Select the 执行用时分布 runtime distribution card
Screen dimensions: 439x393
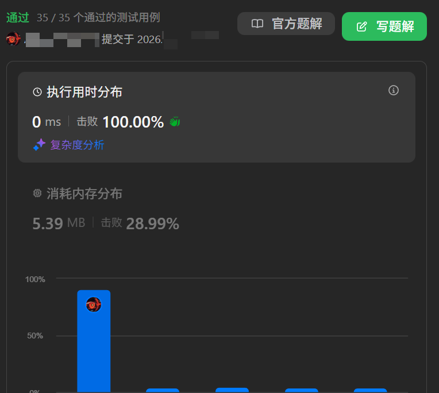(217, 117)
